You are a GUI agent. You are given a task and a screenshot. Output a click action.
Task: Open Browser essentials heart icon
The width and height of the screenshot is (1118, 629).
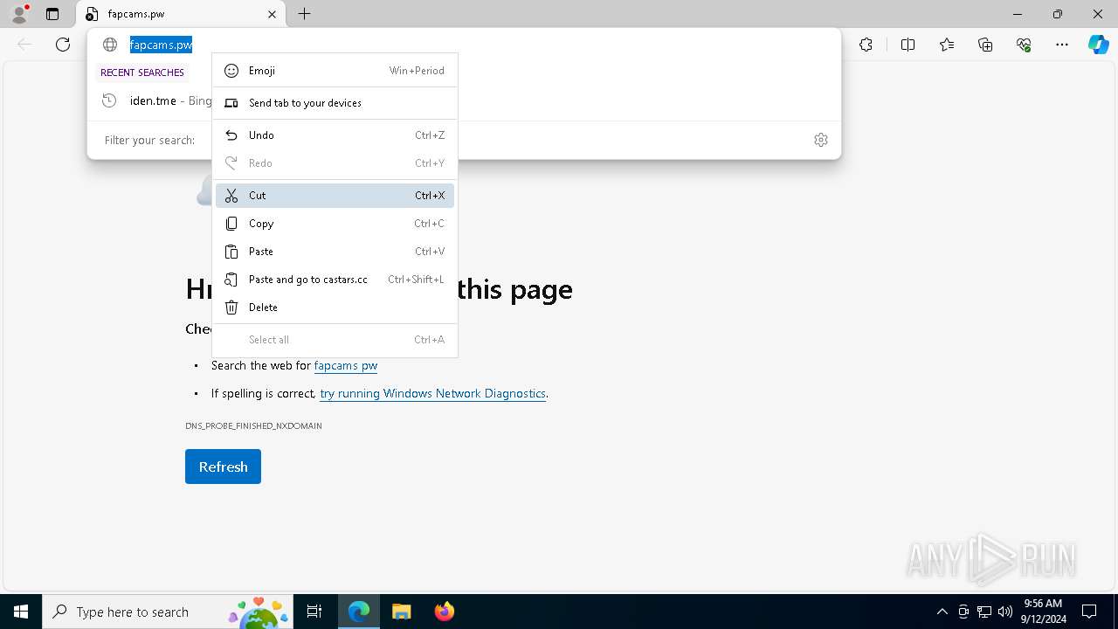click(x=1024, y=45)
